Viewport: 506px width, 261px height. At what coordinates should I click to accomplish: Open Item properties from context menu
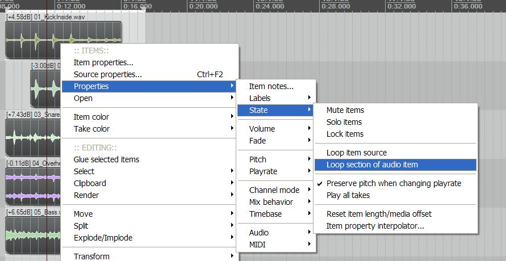tap(103, 62)
